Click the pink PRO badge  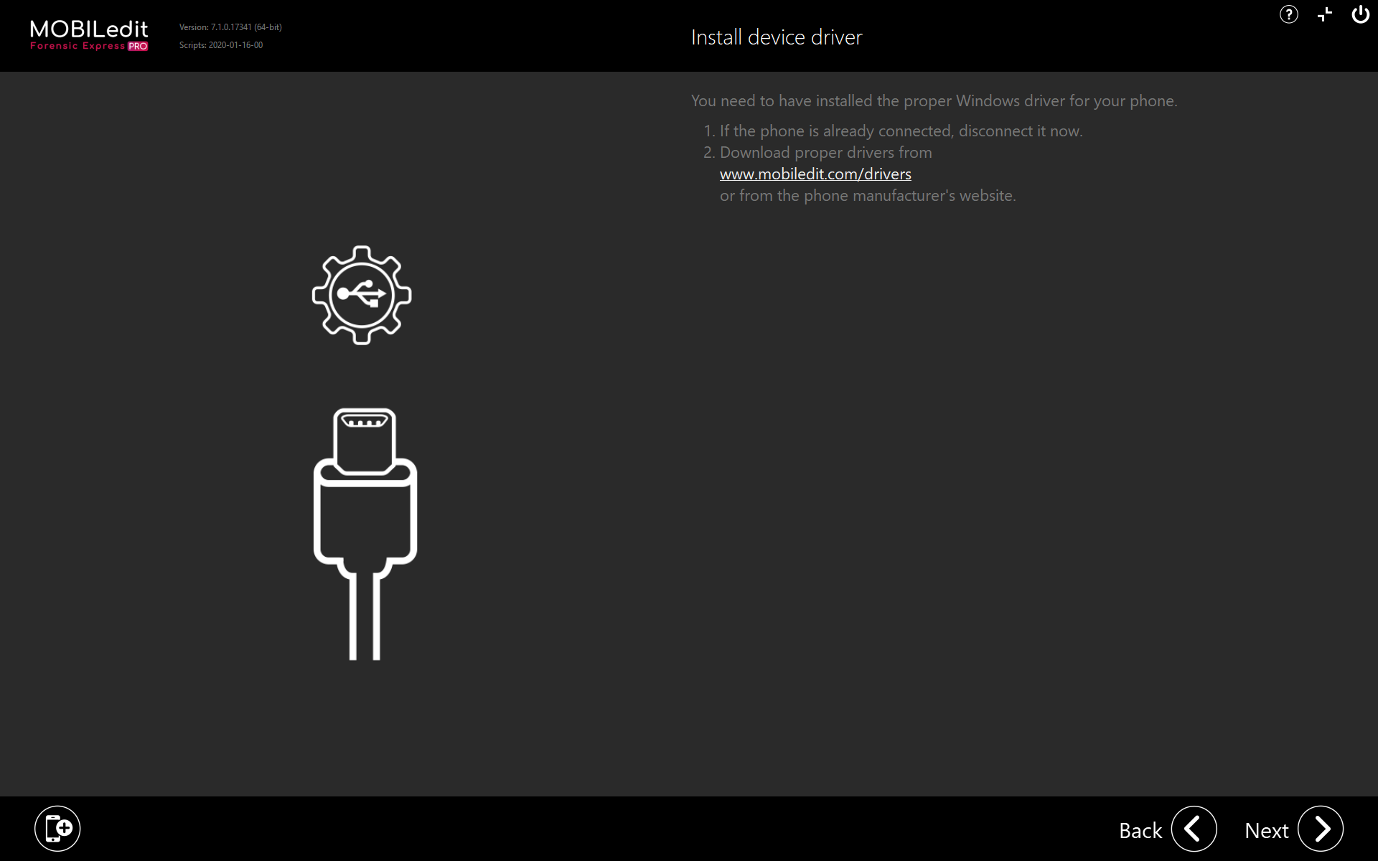[x=138, y=47]
